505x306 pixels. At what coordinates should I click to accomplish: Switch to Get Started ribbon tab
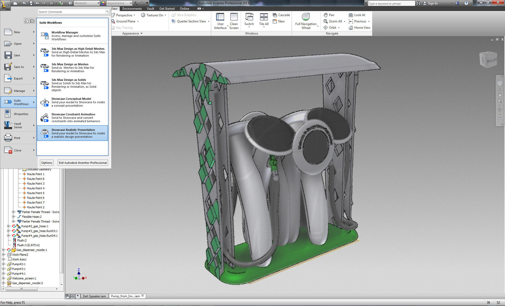[167, 9]
